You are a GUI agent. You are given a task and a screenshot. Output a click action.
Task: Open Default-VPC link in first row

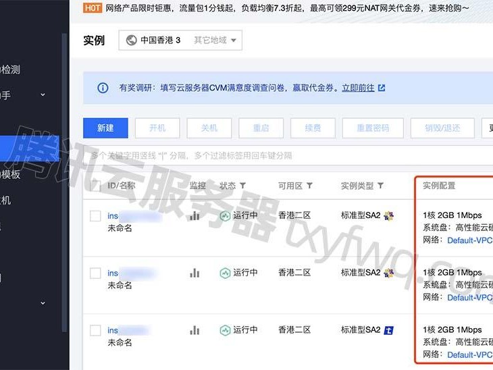point(470,240)
